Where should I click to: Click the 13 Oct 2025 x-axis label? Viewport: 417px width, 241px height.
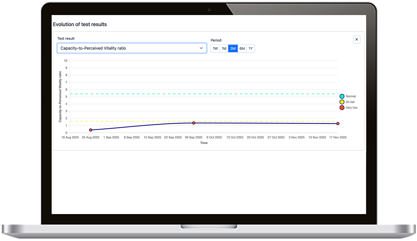click(235, 138)
